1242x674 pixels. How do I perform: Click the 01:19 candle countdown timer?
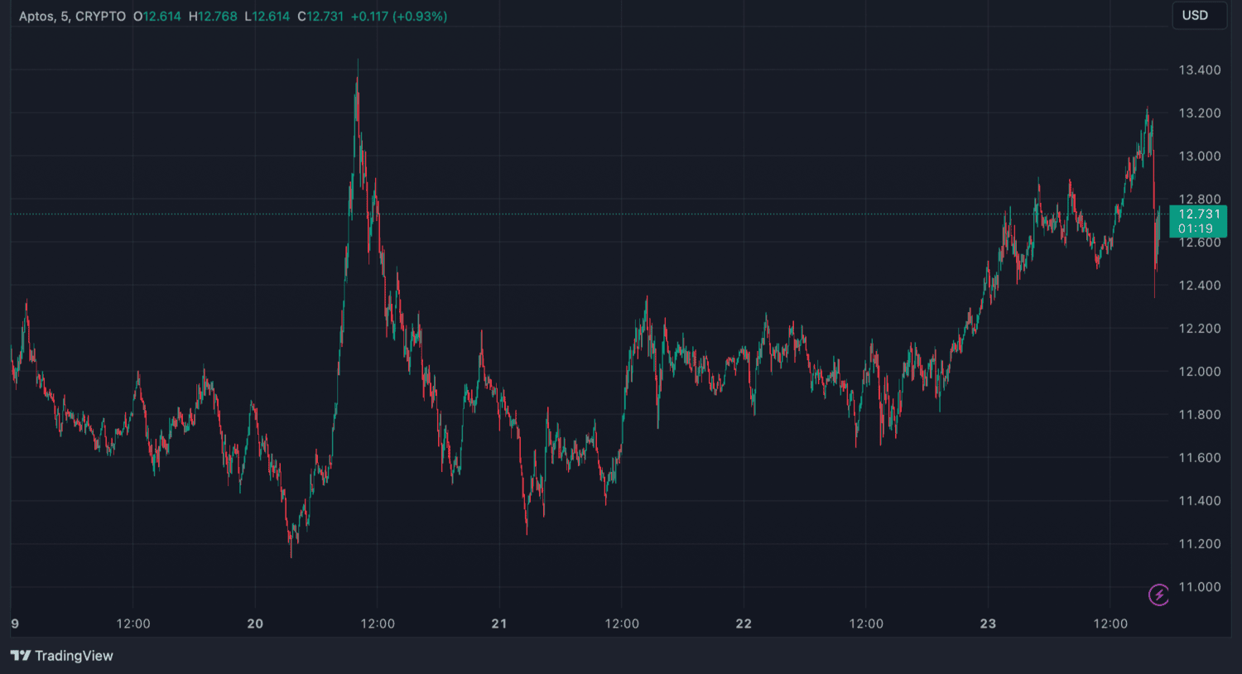click(1196, 229)
